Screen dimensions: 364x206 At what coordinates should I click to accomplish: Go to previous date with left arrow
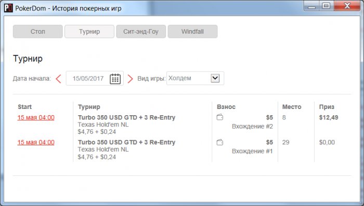58,79
